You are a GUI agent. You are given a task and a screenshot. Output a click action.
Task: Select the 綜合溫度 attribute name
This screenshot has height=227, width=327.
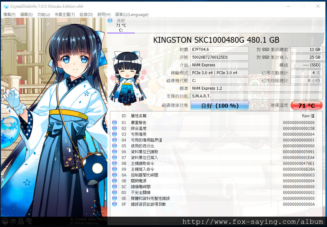click(139, 128)
